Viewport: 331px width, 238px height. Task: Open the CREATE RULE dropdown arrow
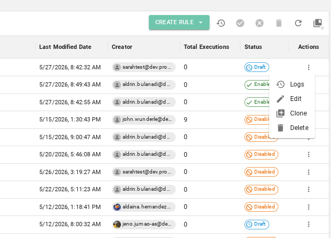pyautogui.click(x=201, y=23)
